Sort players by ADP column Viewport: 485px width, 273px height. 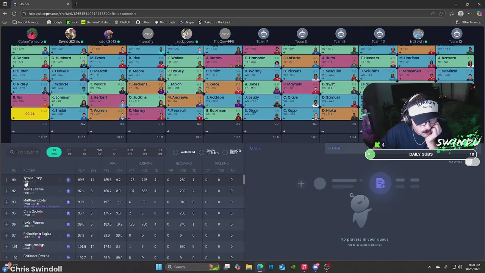click(81, 170)
